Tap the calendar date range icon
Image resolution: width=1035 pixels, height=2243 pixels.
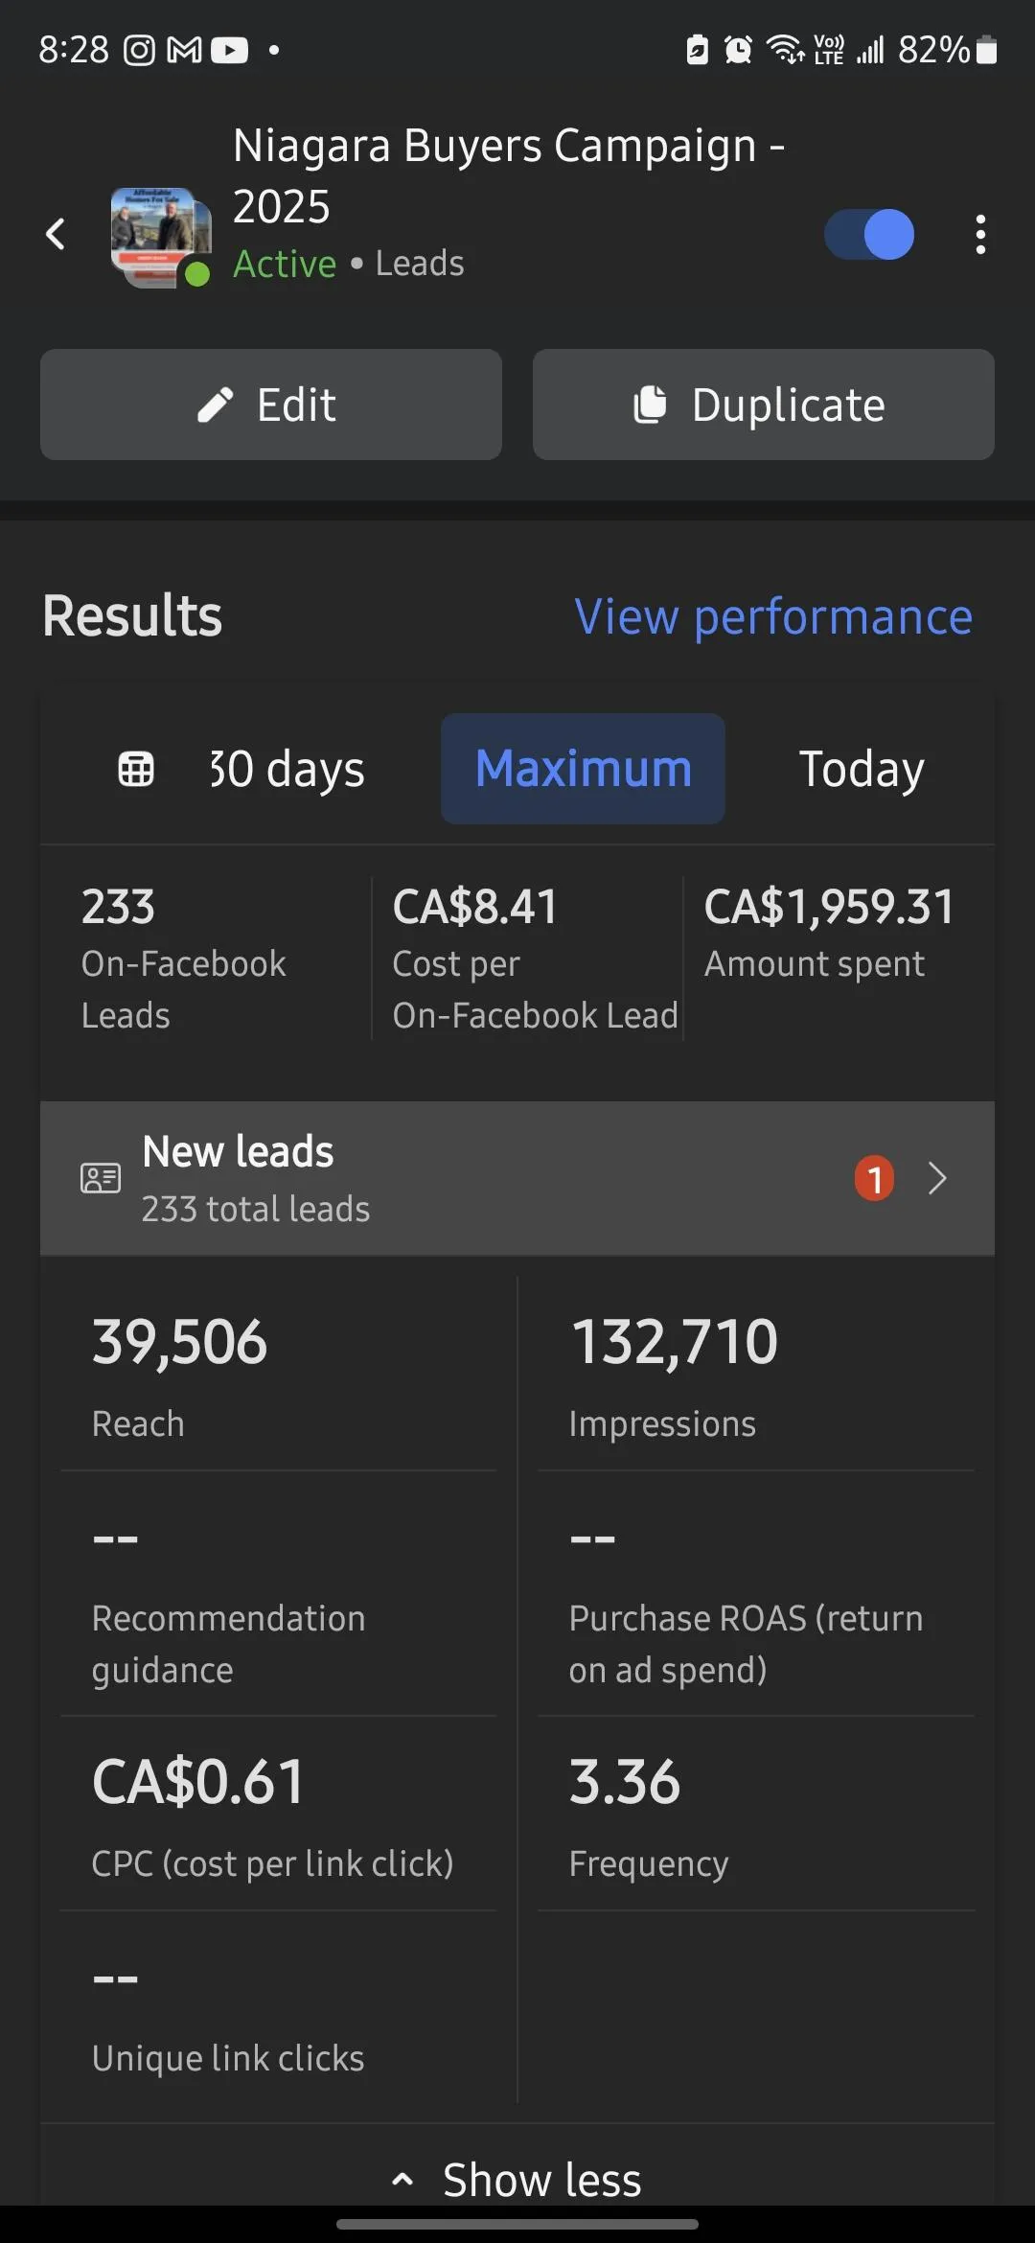(x=135, y=769)
